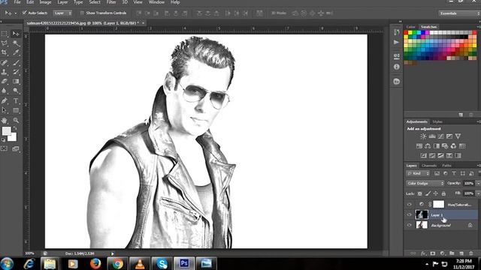
Task: Select the Rectangular Marquee tool
Action: point(5,33)
